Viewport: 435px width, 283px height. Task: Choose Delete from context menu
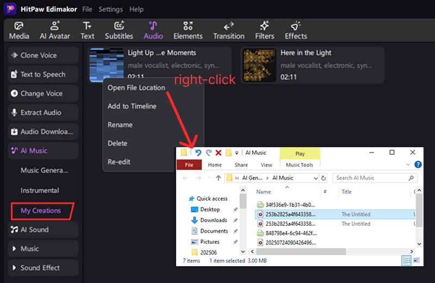pyautogui.click(x=117, y=143)
